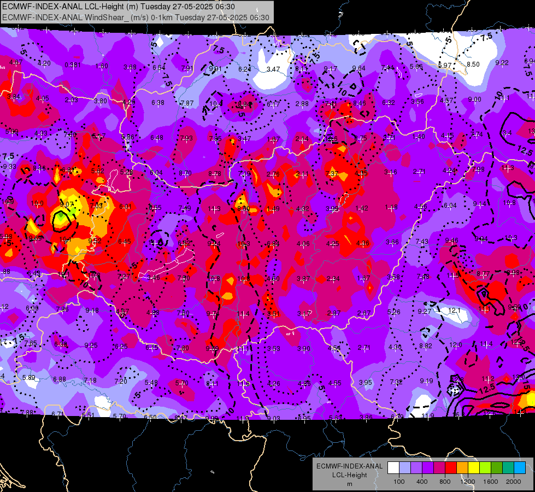Click the legend scale label 1200
The image size is (535, 492).
click(x=468, y=482)
